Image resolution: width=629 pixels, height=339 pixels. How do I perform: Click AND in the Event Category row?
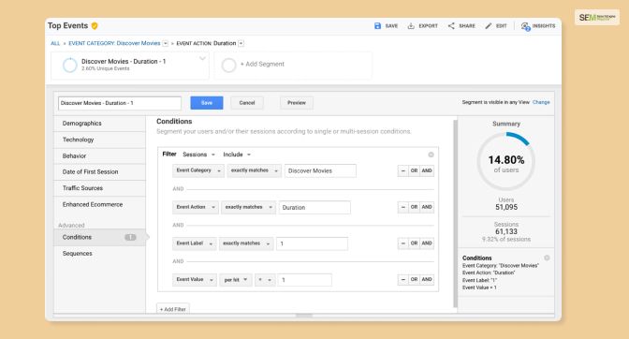click(427, 170)
